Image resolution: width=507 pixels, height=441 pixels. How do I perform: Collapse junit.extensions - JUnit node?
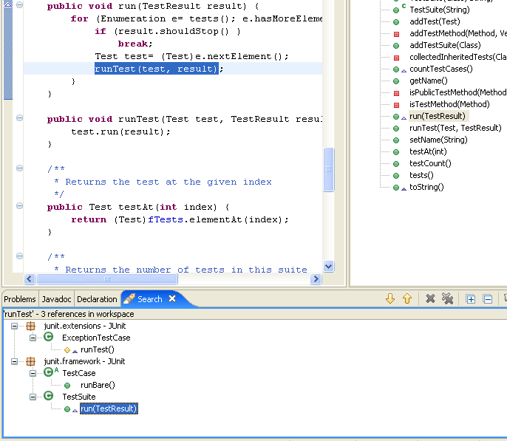14,326
